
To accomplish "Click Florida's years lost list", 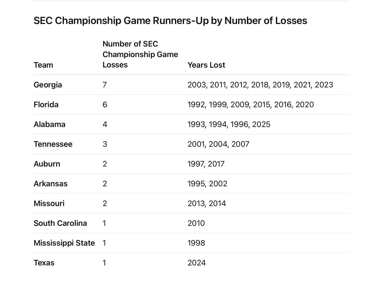I will (251, 104).
